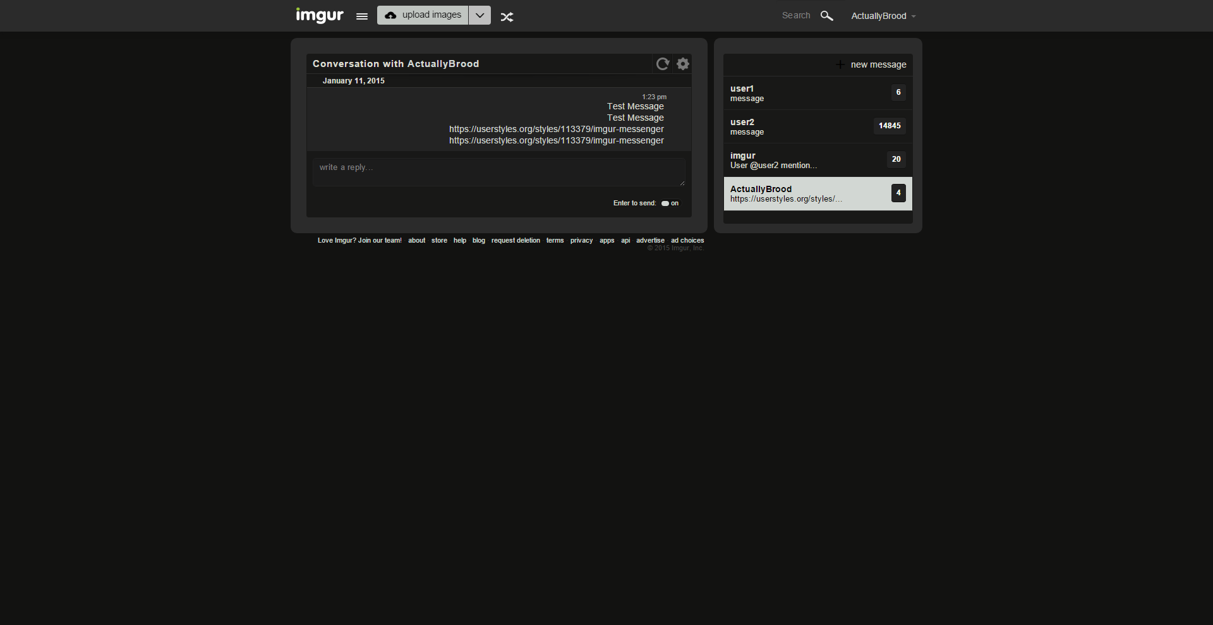Screen dimensions: 1213x625
Task: Open the "Love Imgur? Join our team!" link
Action: (359, 240)
